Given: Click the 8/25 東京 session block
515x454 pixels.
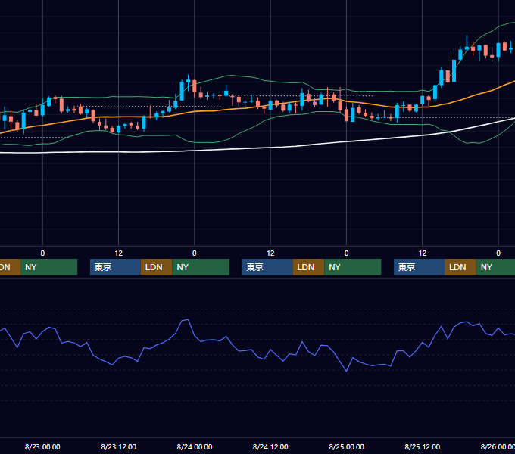Looking at the screenshot, I should (419, 267).
